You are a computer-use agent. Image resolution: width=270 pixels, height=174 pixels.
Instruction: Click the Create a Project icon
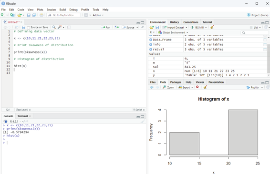pos(12,15)
